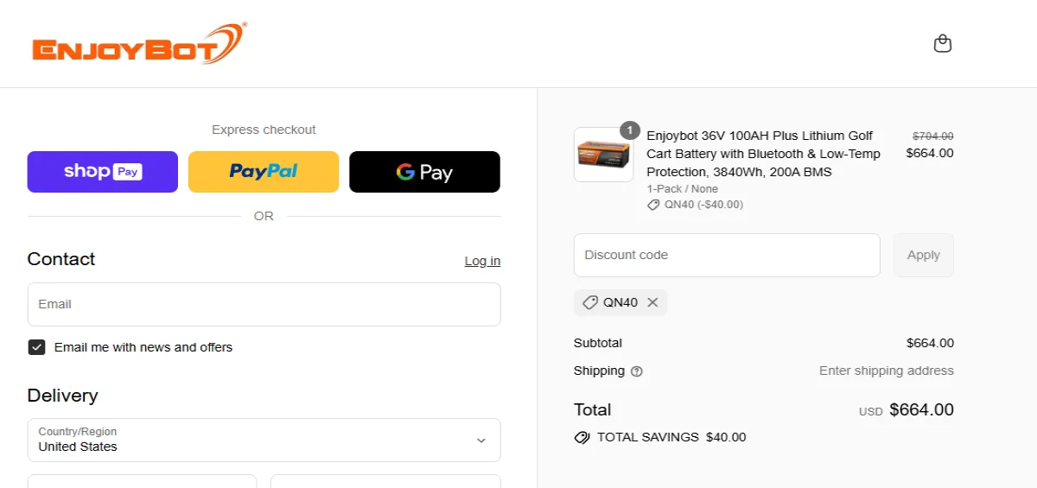Pay with Shop Pay express checkout
Screen dimensions: 1037x488
[103, 172]
